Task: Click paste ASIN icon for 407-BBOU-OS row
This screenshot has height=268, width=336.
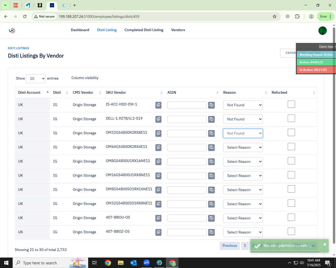Action: (x=211, y=218)
